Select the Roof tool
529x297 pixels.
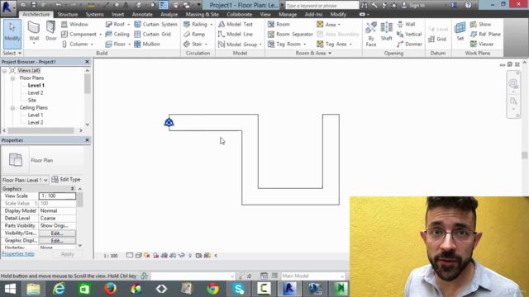115,24
